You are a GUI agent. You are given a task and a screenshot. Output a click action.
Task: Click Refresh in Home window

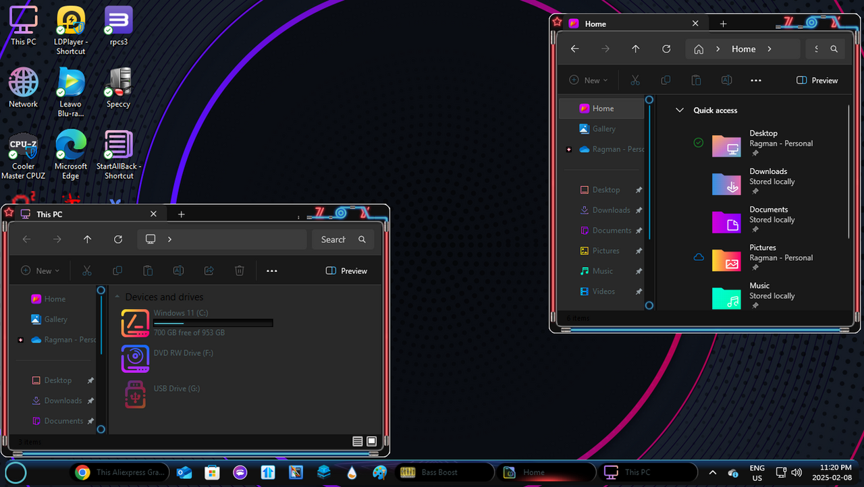point(666,49)
